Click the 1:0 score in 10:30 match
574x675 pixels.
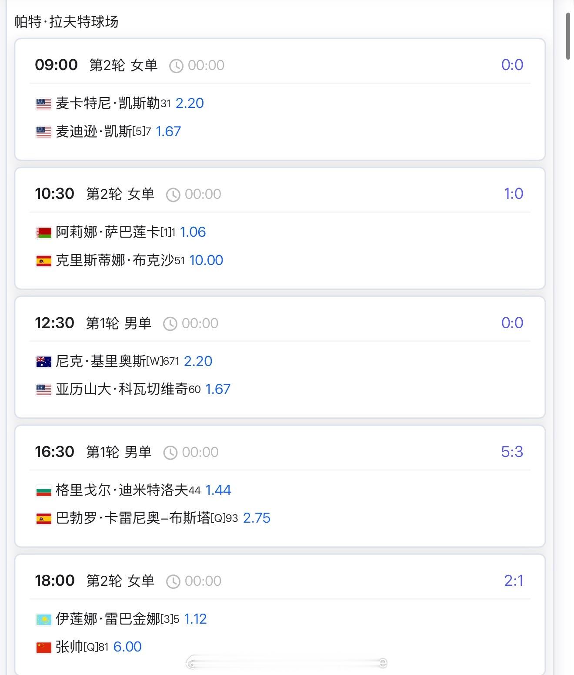(x=513, y=194)
